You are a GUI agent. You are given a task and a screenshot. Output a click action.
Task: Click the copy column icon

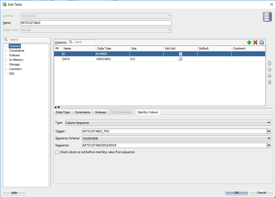[x=261, y=42]
